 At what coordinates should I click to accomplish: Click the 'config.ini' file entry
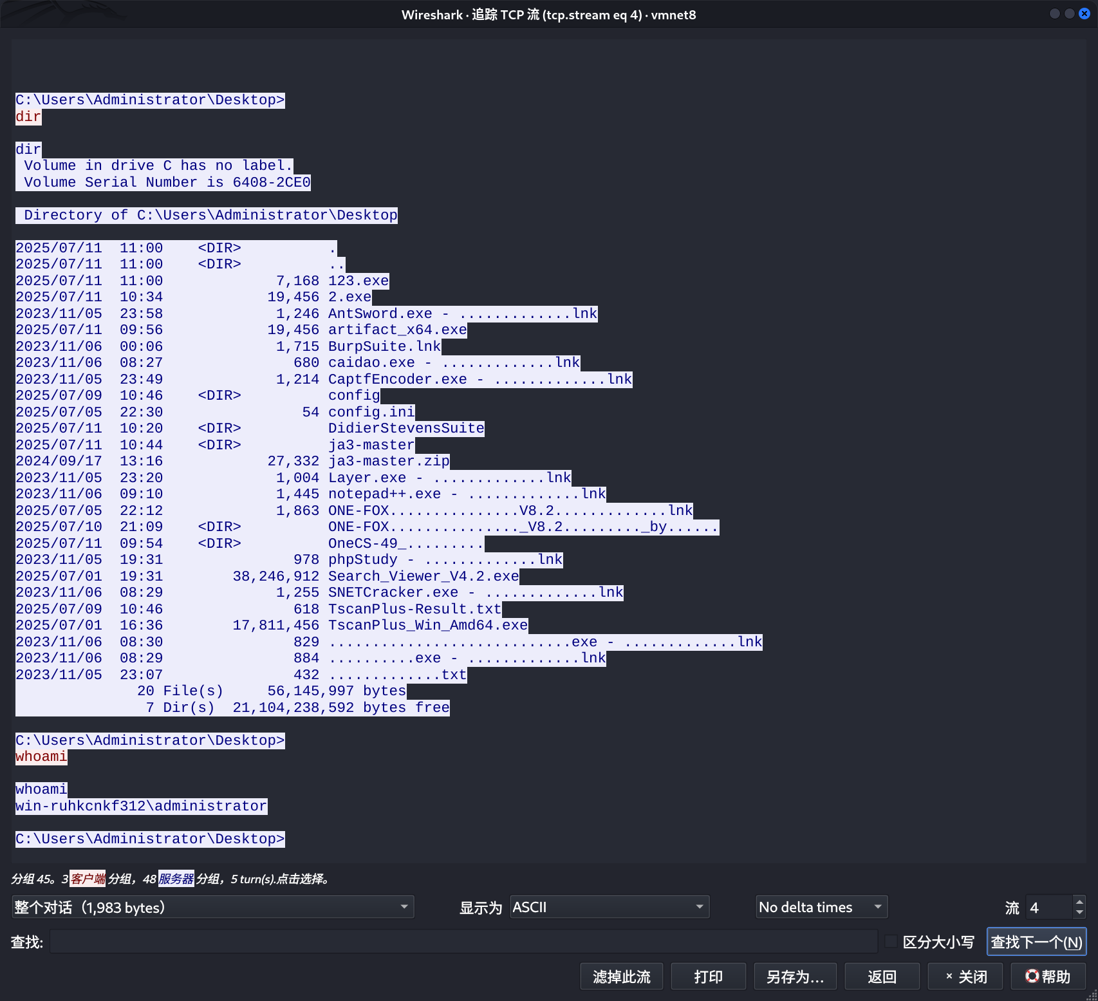coord(371,412)
